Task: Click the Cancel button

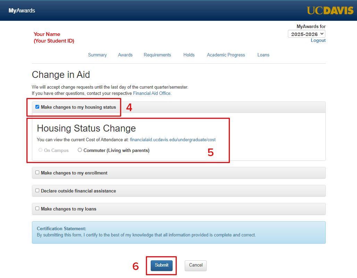Action: pos(196,265)
